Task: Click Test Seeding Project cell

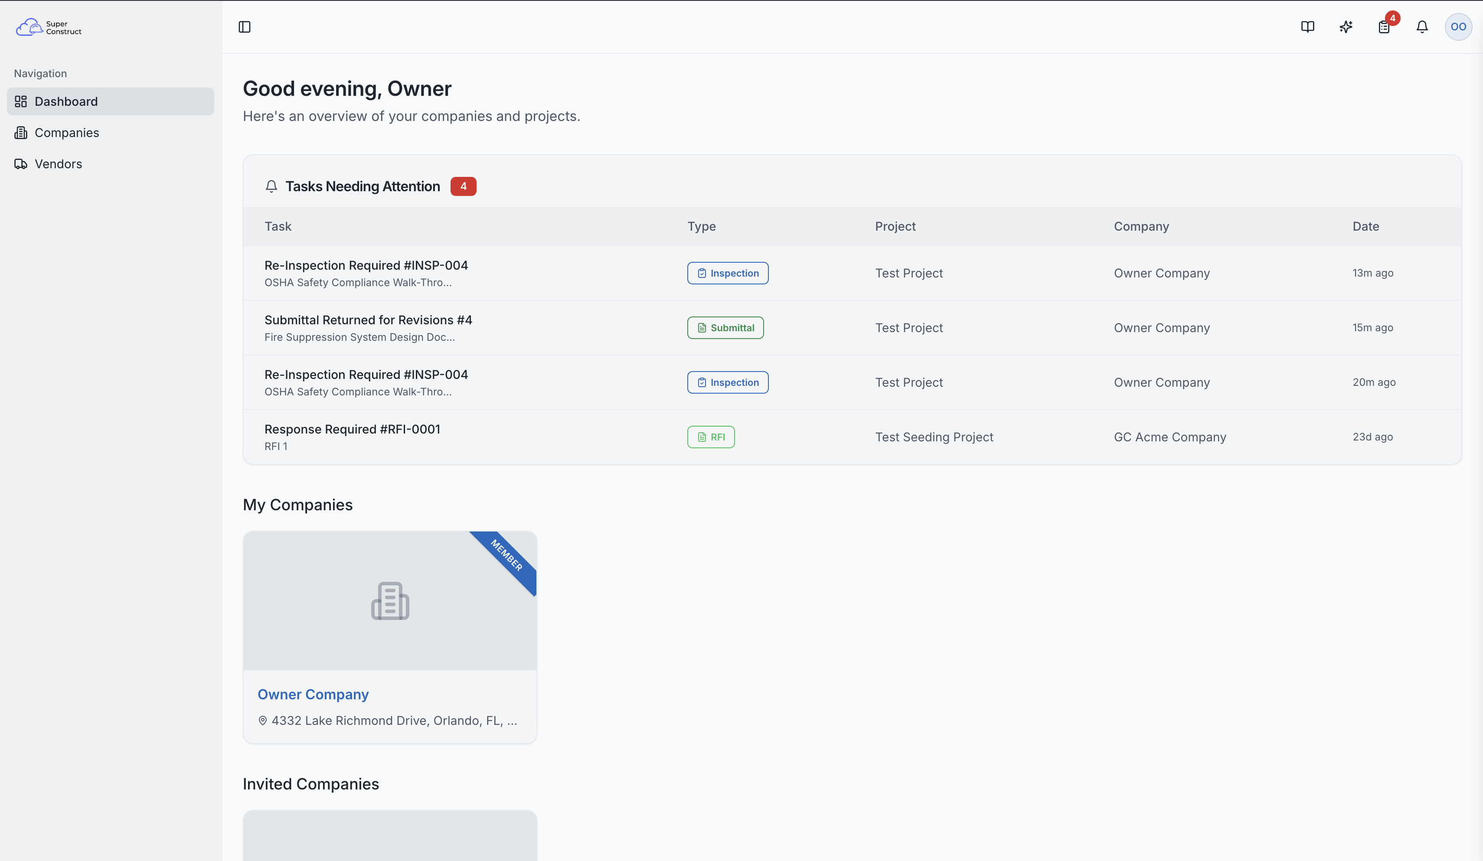Action: [x=934, y=437]
